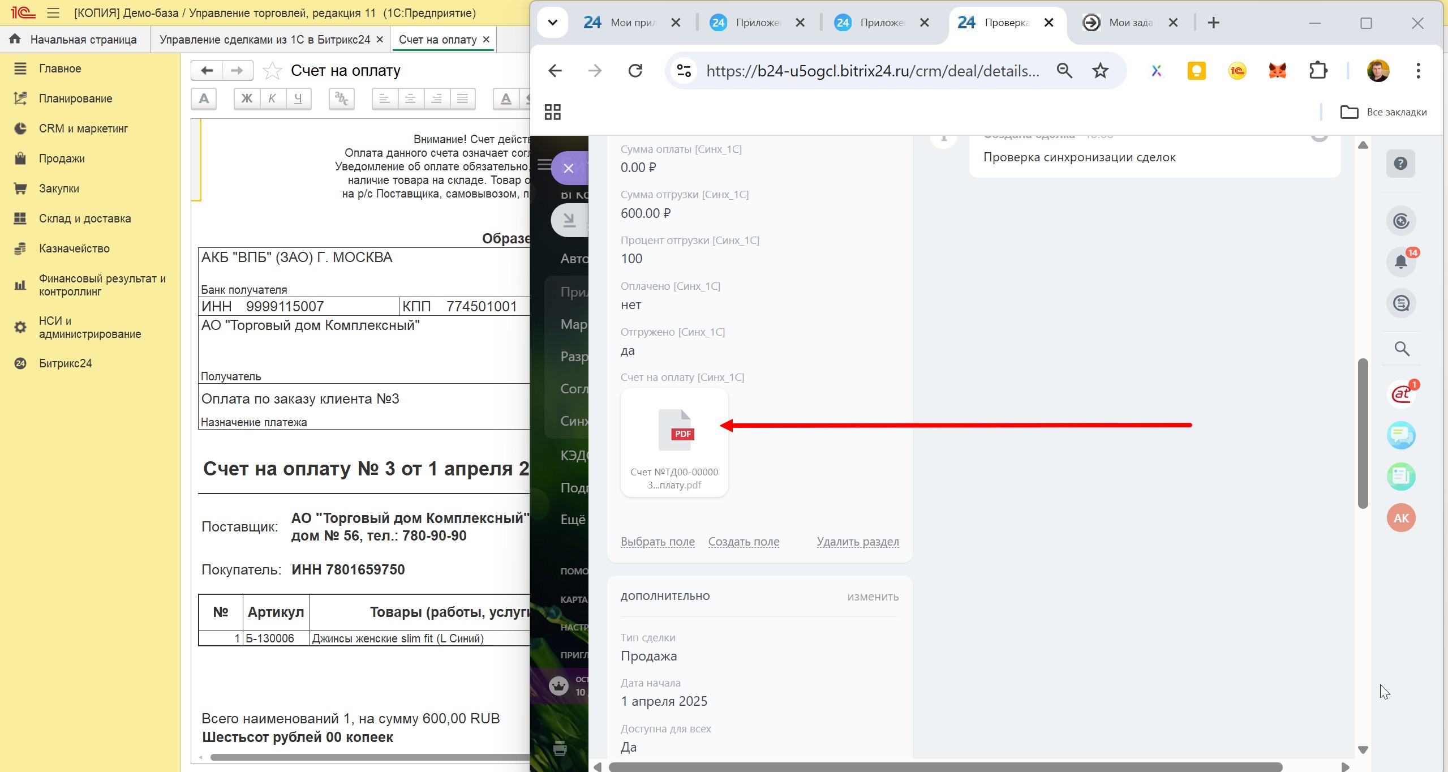Expand Chrome tab search dropdown
Screen dimensions: 1448x772
553,23
